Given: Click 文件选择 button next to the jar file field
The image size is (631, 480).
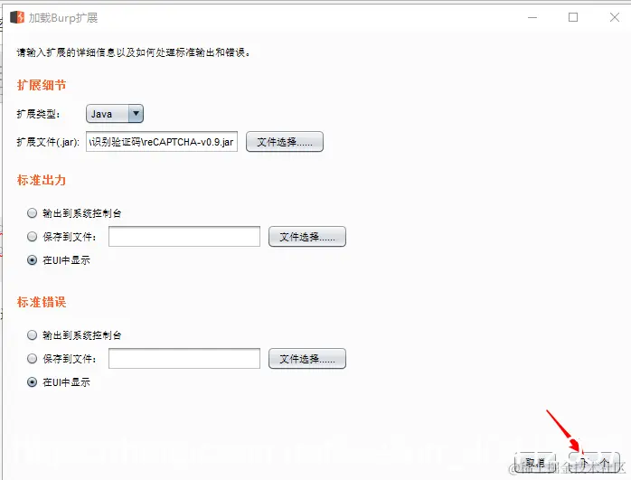Looking at the screenshot, I should [285, 142].
